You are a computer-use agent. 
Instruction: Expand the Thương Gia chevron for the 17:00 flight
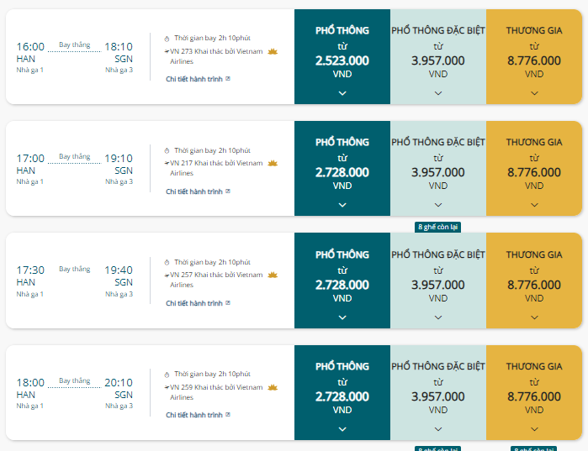[534, 204]
